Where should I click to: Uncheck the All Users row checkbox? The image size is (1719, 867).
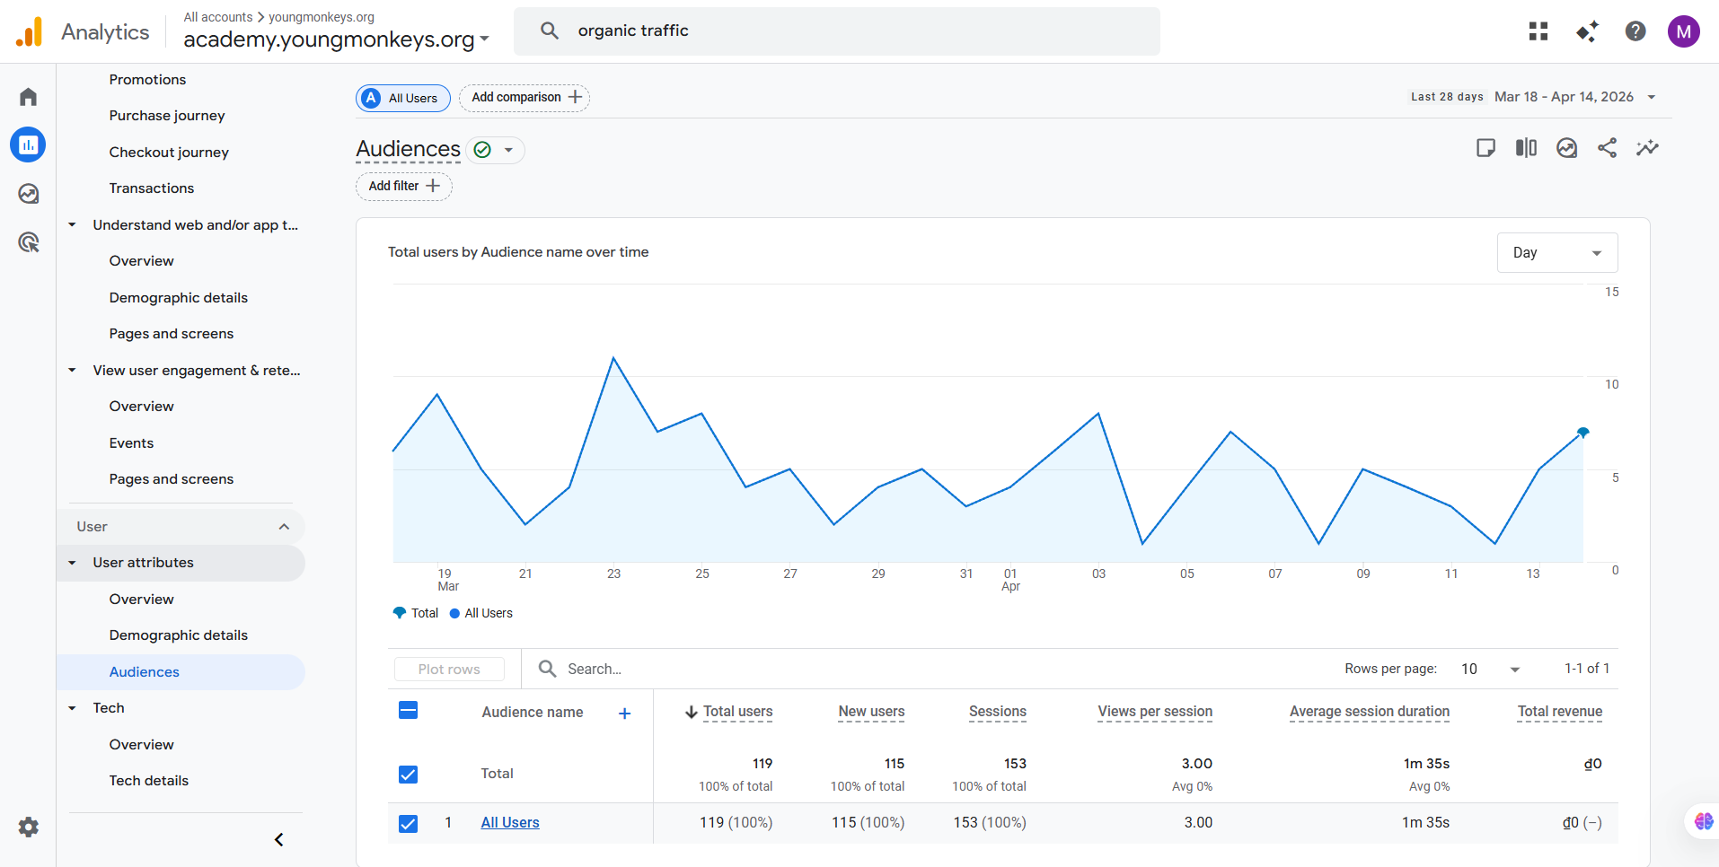pos(408,823)
